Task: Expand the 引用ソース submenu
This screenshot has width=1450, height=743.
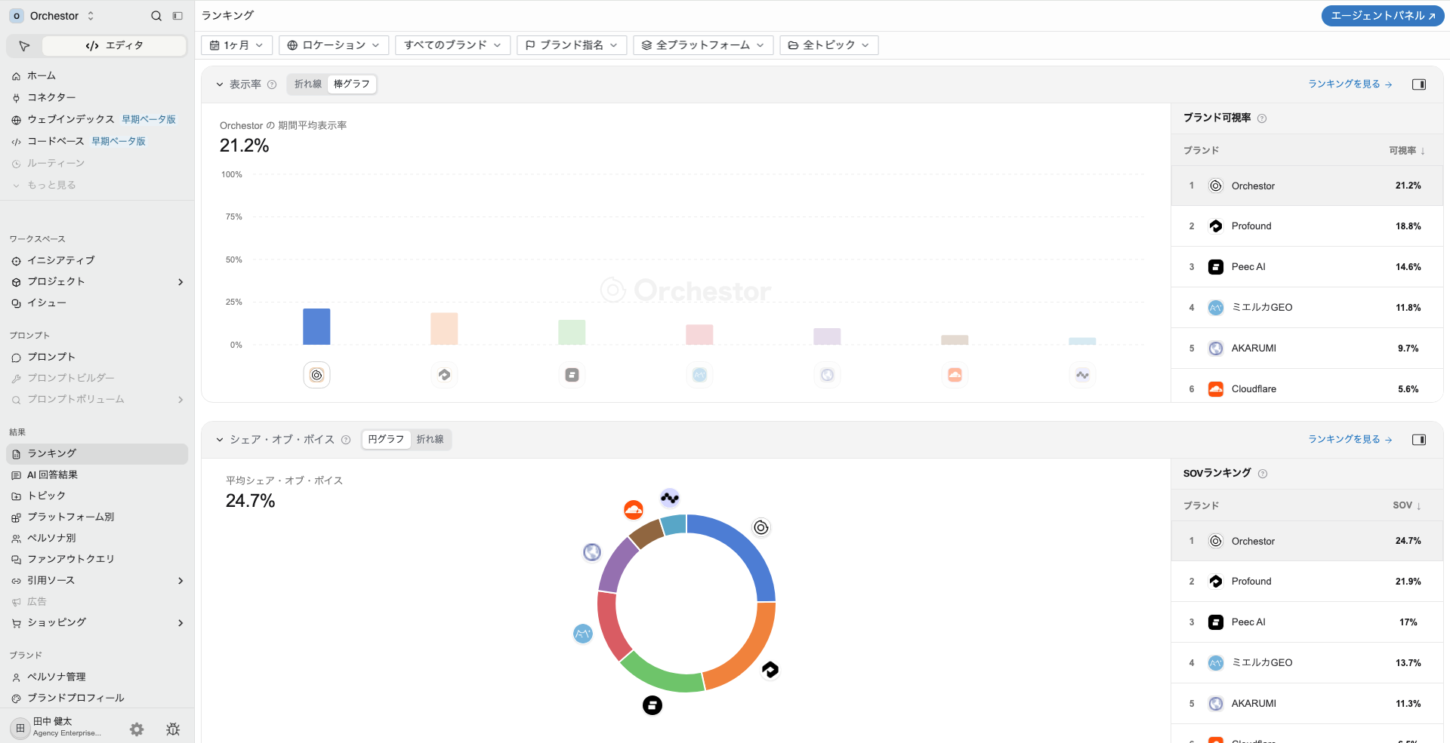Action: 180,581
